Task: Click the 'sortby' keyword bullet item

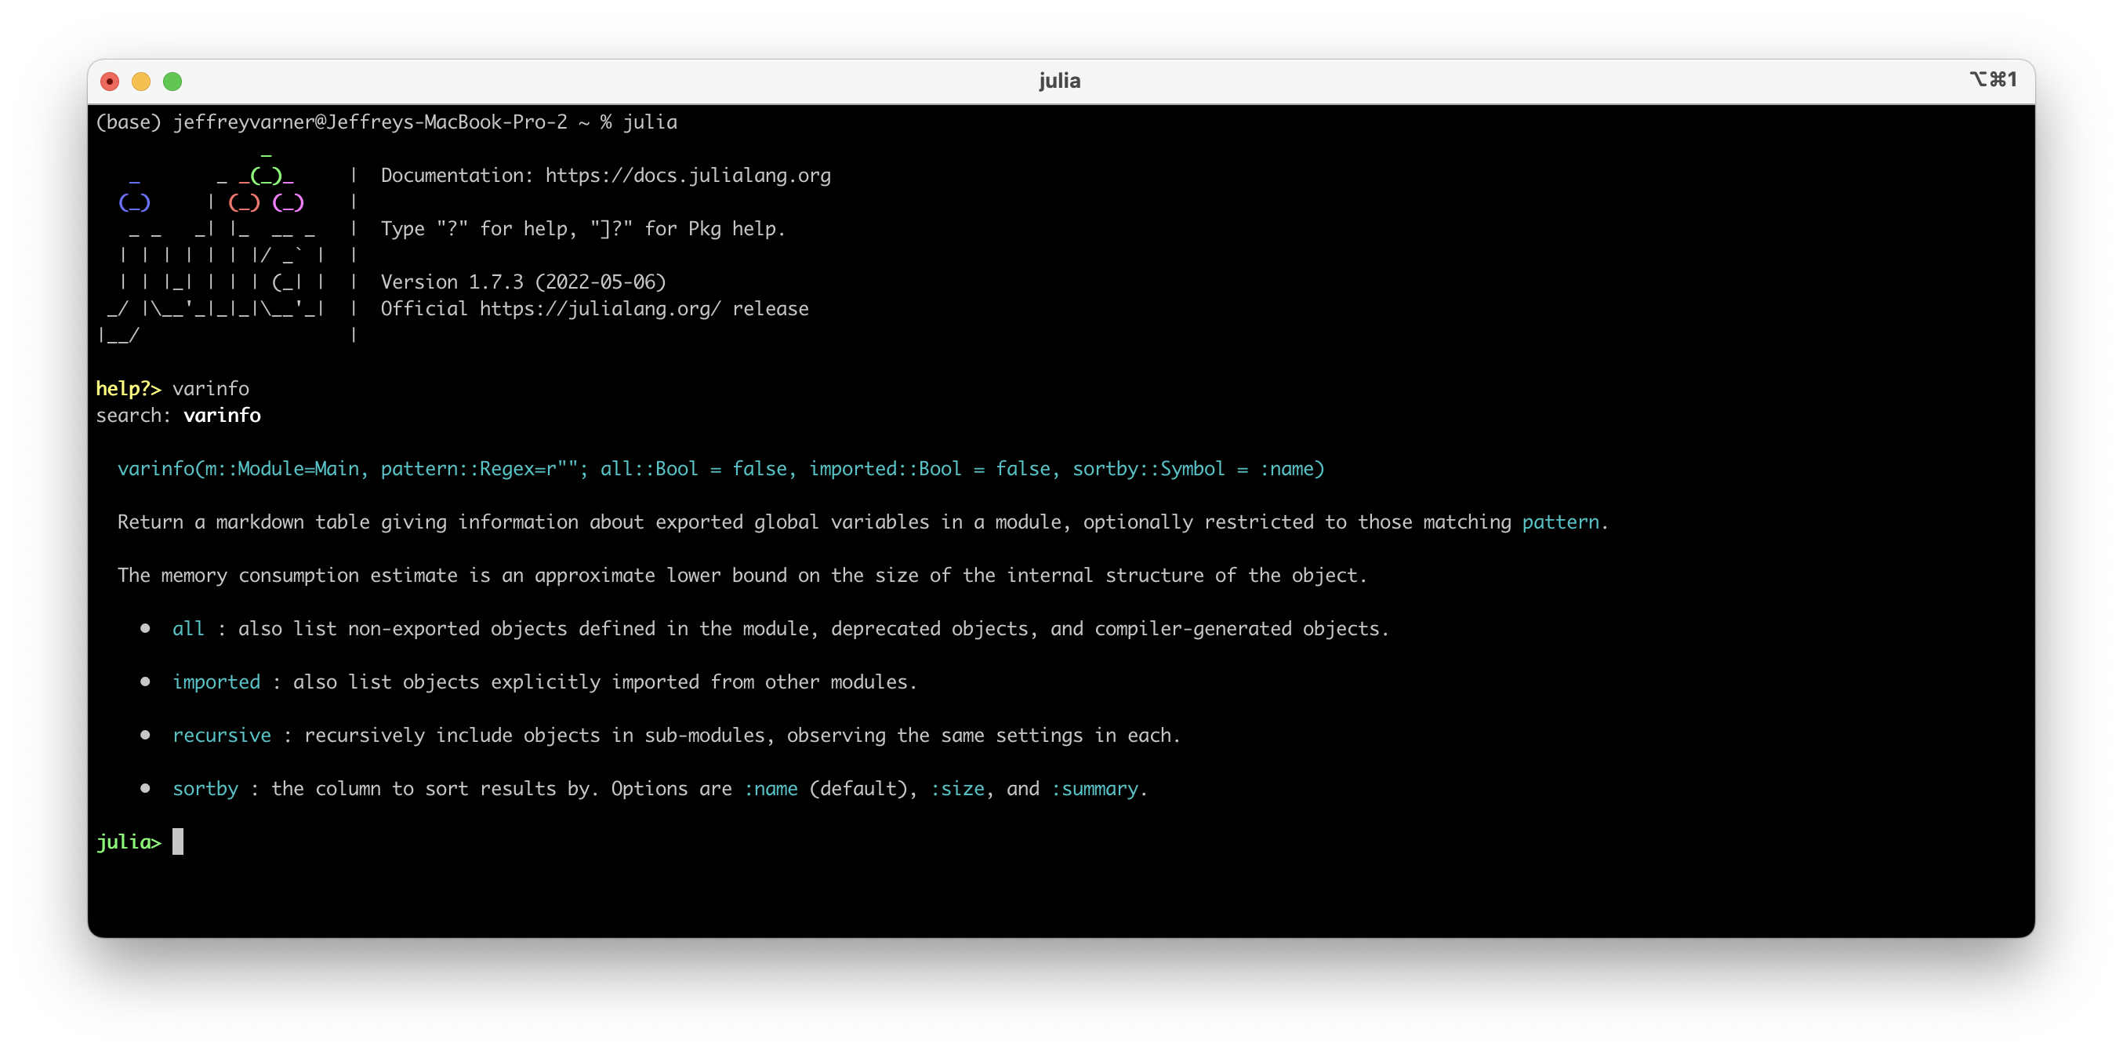Action: tap(205, 788)
